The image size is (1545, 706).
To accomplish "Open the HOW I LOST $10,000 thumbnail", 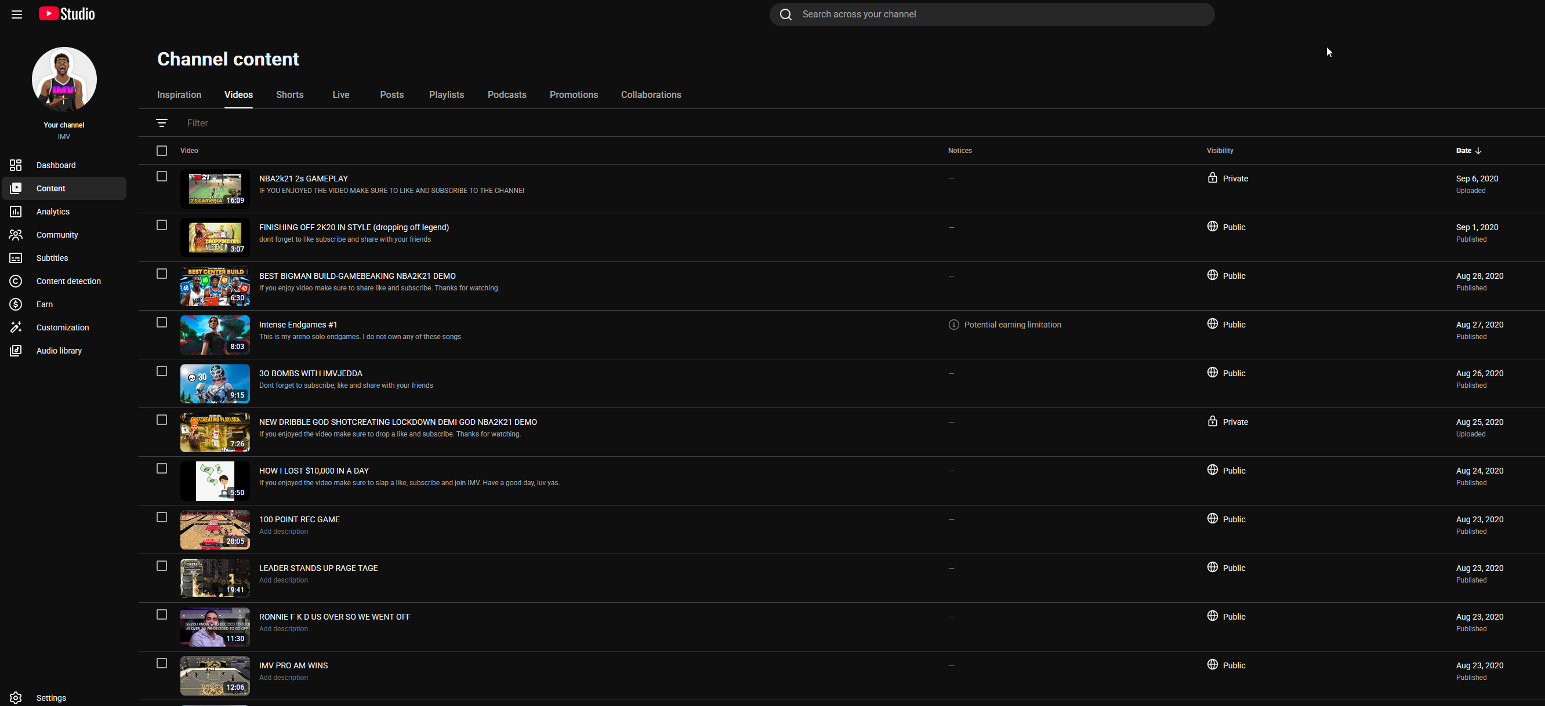I will pyautogui.click(x=215, y=481).
